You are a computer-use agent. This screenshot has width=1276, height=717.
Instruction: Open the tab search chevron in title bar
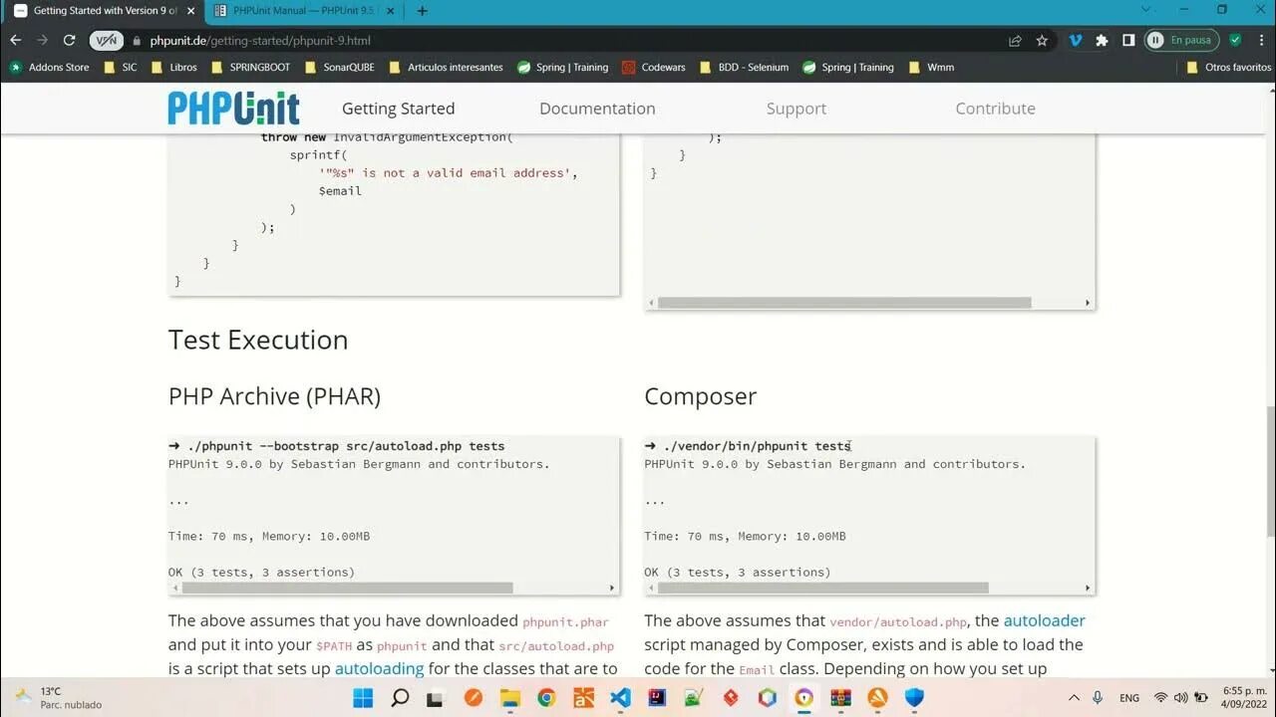(1146, 10)
